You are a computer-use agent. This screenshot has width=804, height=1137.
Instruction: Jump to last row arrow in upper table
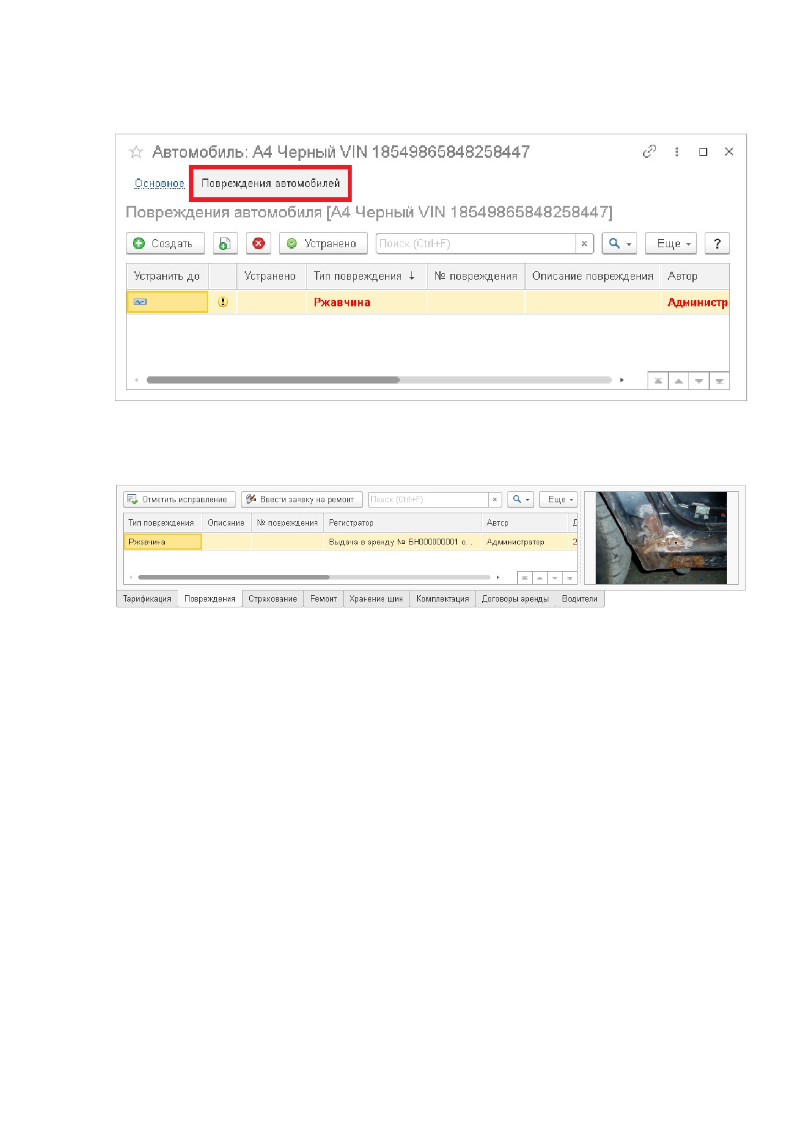tap(720, 381)
